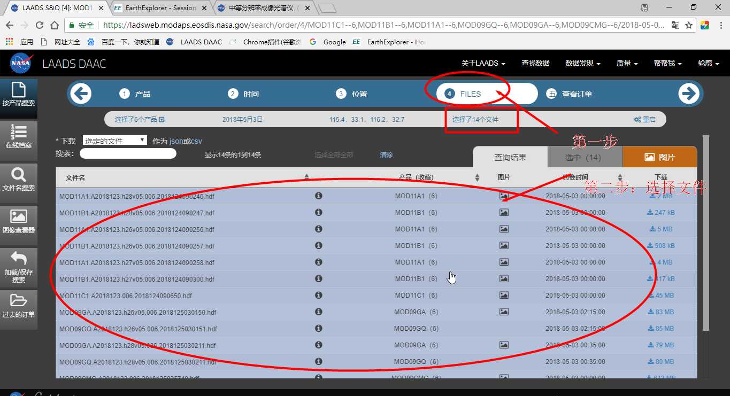Viewport: 730px width, 396px height.
Task: Open LAADS DAAC bookmark
Action: [194, 42]
